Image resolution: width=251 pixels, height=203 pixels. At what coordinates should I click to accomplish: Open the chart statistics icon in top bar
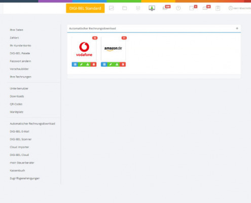(111, 8)
